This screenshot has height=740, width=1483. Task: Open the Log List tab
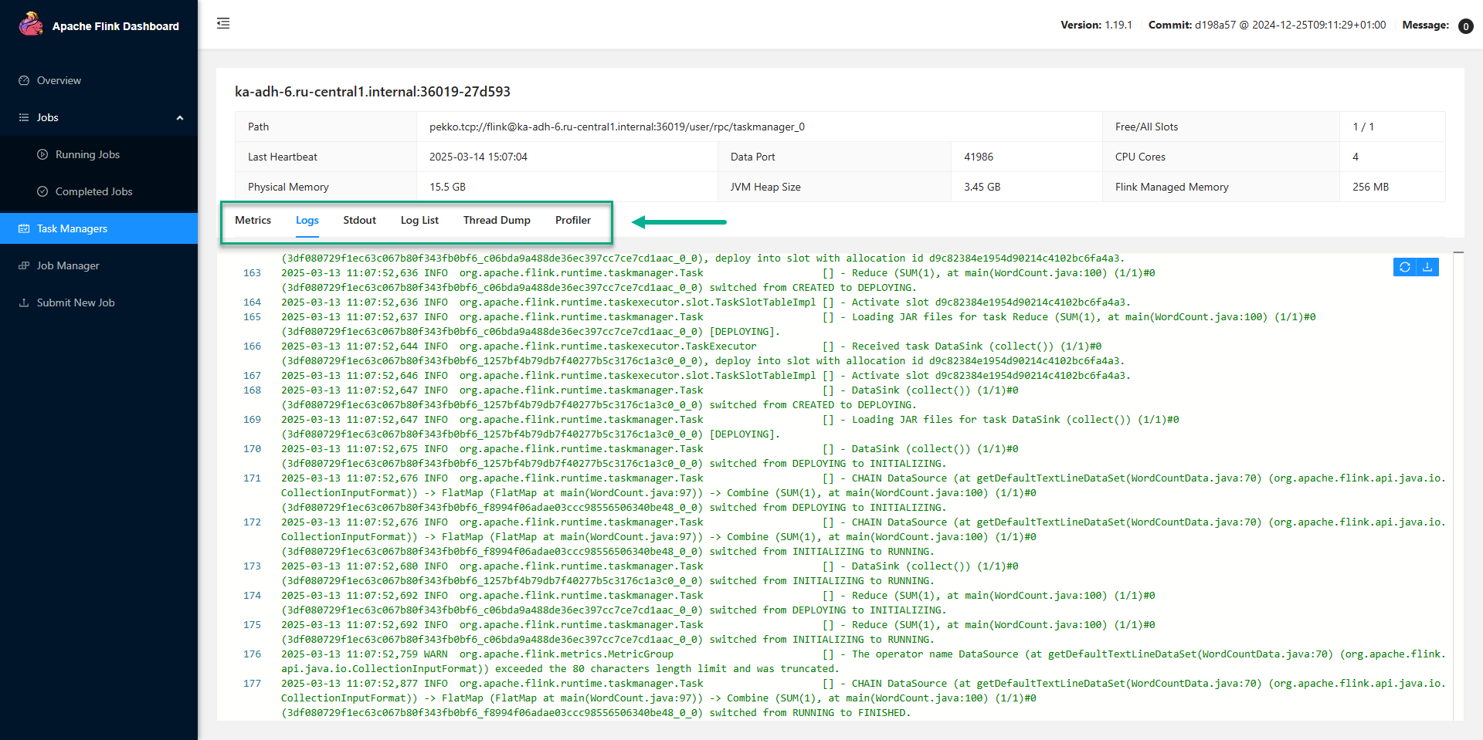pos(419,220)
